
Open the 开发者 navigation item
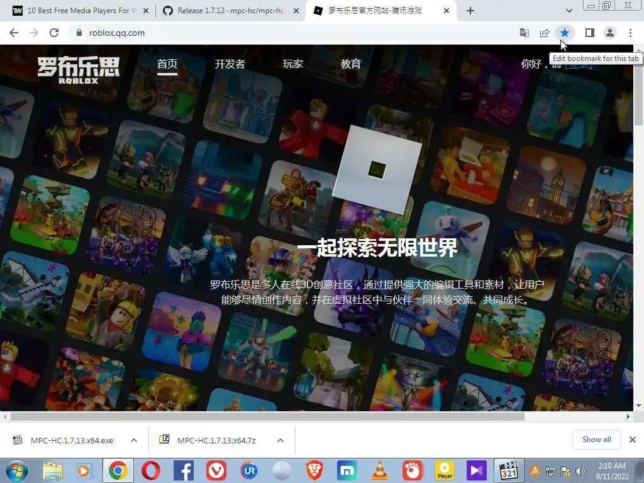coord(230,64)
